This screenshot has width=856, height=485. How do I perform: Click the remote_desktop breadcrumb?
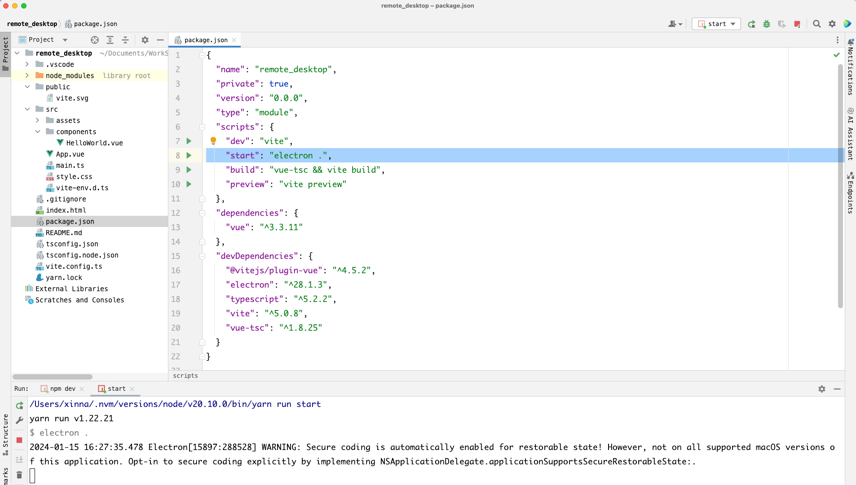[x=32, y=24]
